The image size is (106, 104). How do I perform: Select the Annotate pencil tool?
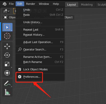7,83
